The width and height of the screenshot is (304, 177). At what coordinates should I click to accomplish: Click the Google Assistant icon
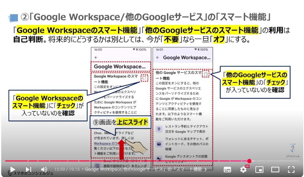pos(159,159)
